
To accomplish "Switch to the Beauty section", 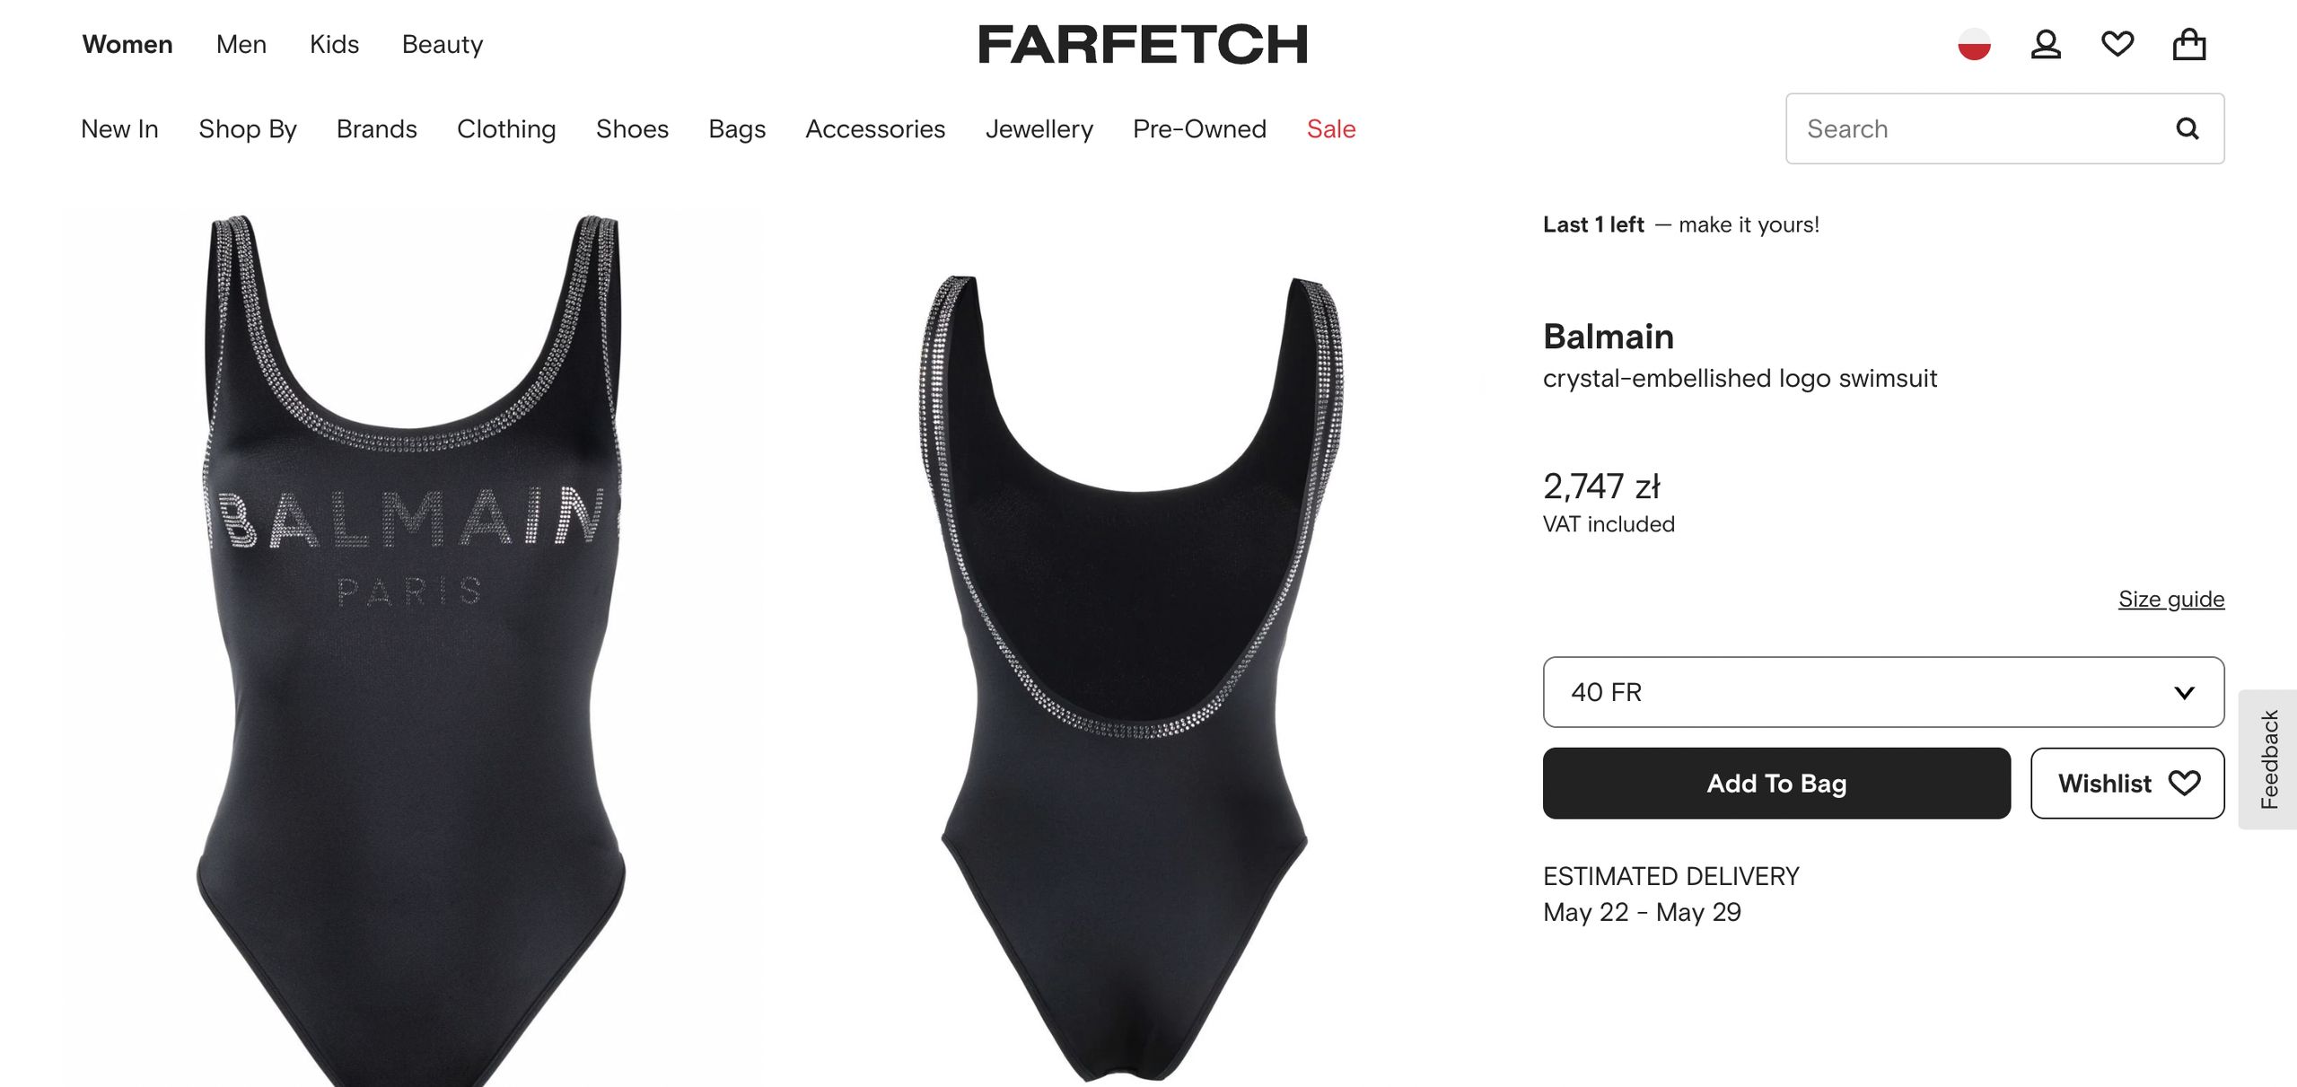I will pos(443,44).
